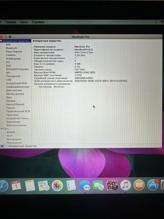Click the processor name Intel Core 2 Duo
Screen dimensions: 164x219
(84, 52)
